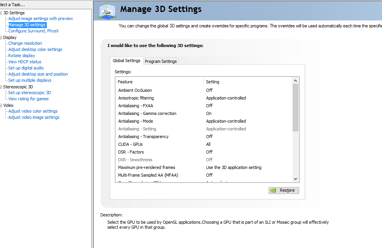Click Off value for Ambient Occlusion
The height and width of the screenshot is (248, 382).
(x=209, y=90)
